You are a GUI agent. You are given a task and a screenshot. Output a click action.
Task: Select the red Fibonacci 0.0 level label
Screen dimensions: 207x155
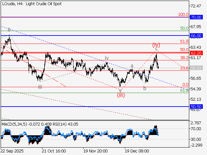[x=185, y=85]
